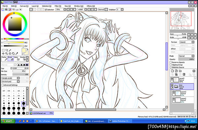Viewport: 198px width, 130px height.
Task: Toggle Advanced Settings checkbox
Action: (x=2, y=85)
